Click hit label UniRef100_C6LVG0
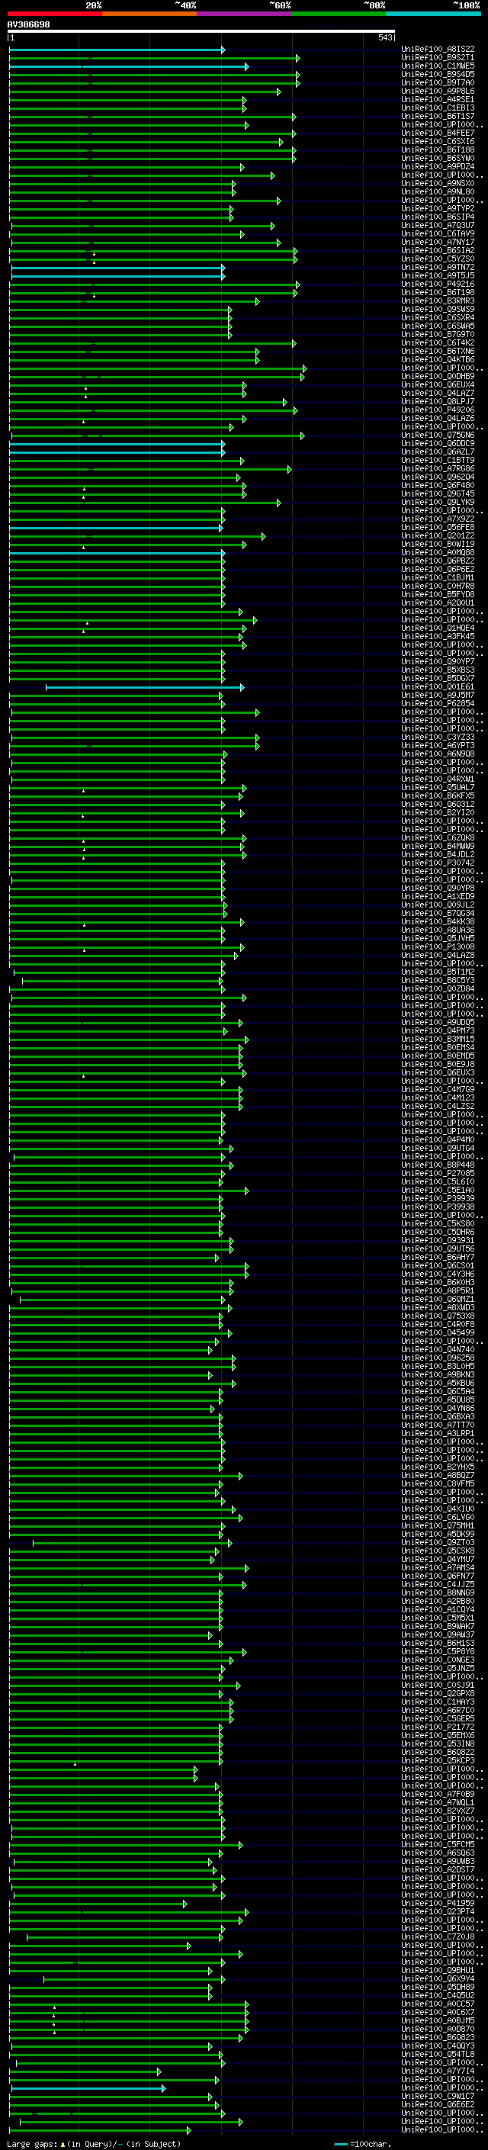The height and width of the screenshot is (2150, 488). coord(438,1517)
